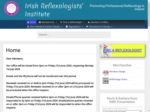Click the icon beside The Institute & Contact Details

tap(28, 27)
